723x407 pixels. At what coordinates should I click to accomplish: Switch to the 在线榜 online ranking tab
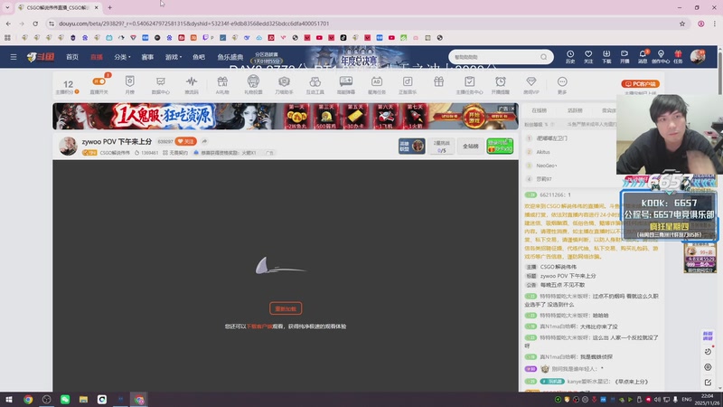(x=539, y=110)
